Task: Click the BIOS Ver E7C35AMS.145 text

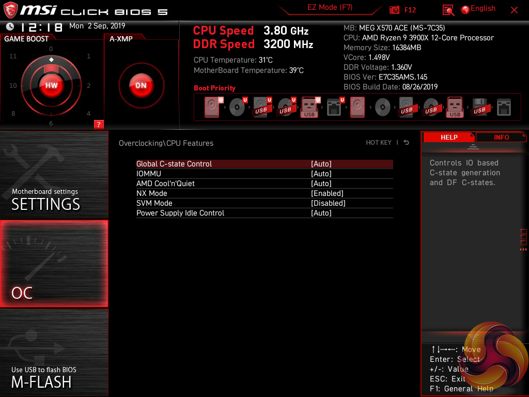Action: 385,77
